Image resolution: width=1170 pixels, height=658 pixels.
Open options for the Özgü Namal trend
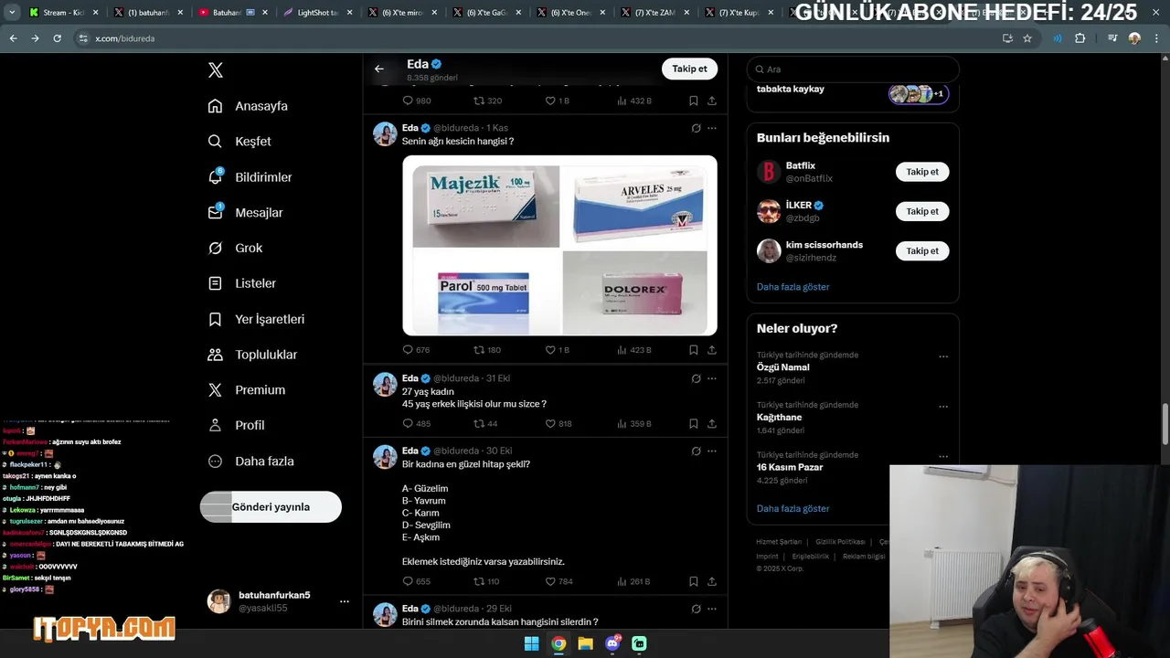tap(943, 356)
